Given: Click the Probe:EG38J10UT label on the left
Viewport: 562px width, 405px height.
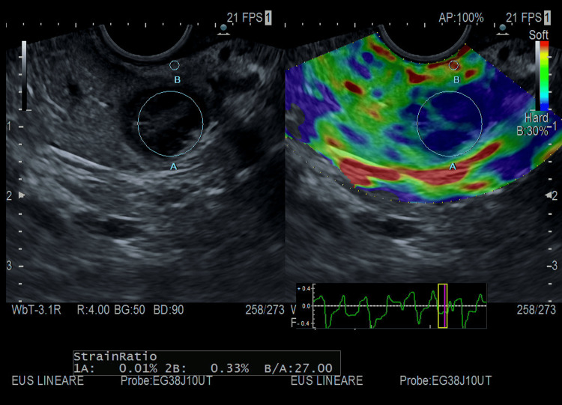Looking at the screenshot, I should 166,380.
